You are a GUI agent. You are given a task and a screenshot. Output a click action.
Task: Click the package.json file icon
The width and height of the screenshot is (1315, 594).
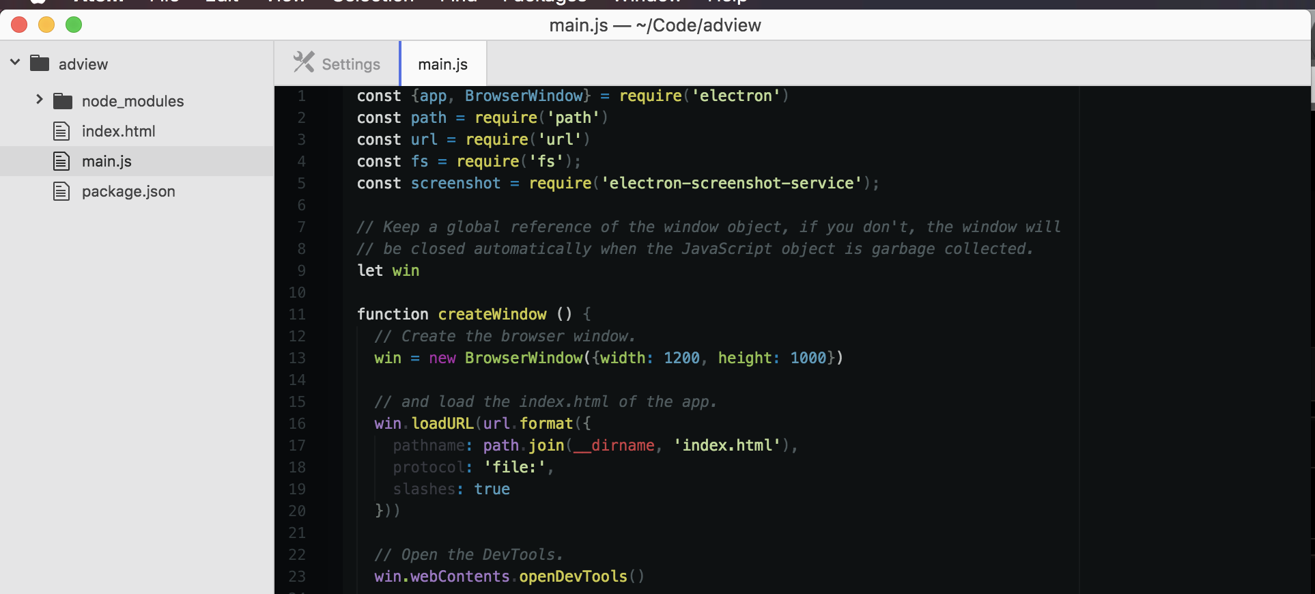click(x=61, y=191)
